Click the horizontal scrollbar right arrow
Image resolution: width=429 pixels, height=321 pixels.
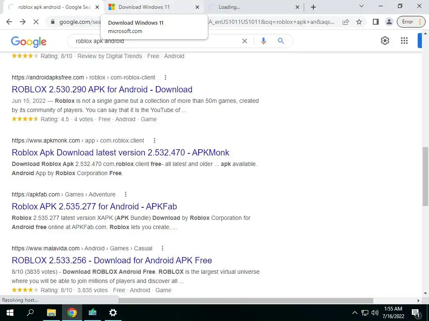coord(419,301)
